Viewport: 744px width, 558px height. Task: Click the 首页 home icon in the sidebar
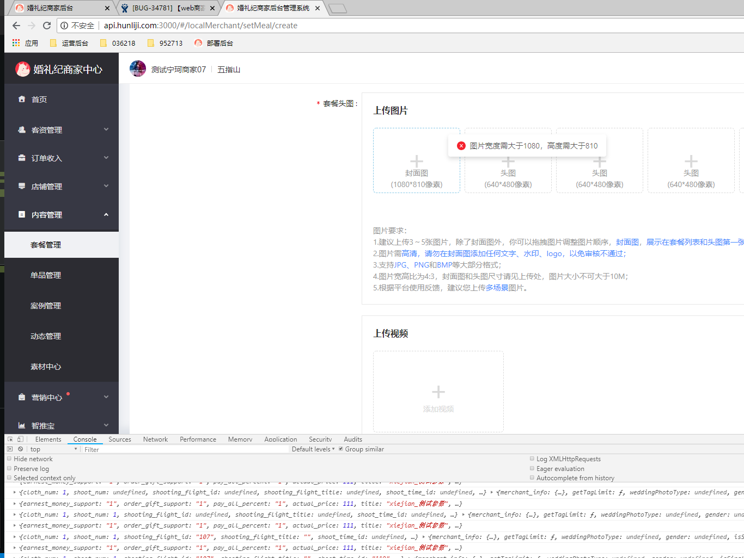point(22,99)
